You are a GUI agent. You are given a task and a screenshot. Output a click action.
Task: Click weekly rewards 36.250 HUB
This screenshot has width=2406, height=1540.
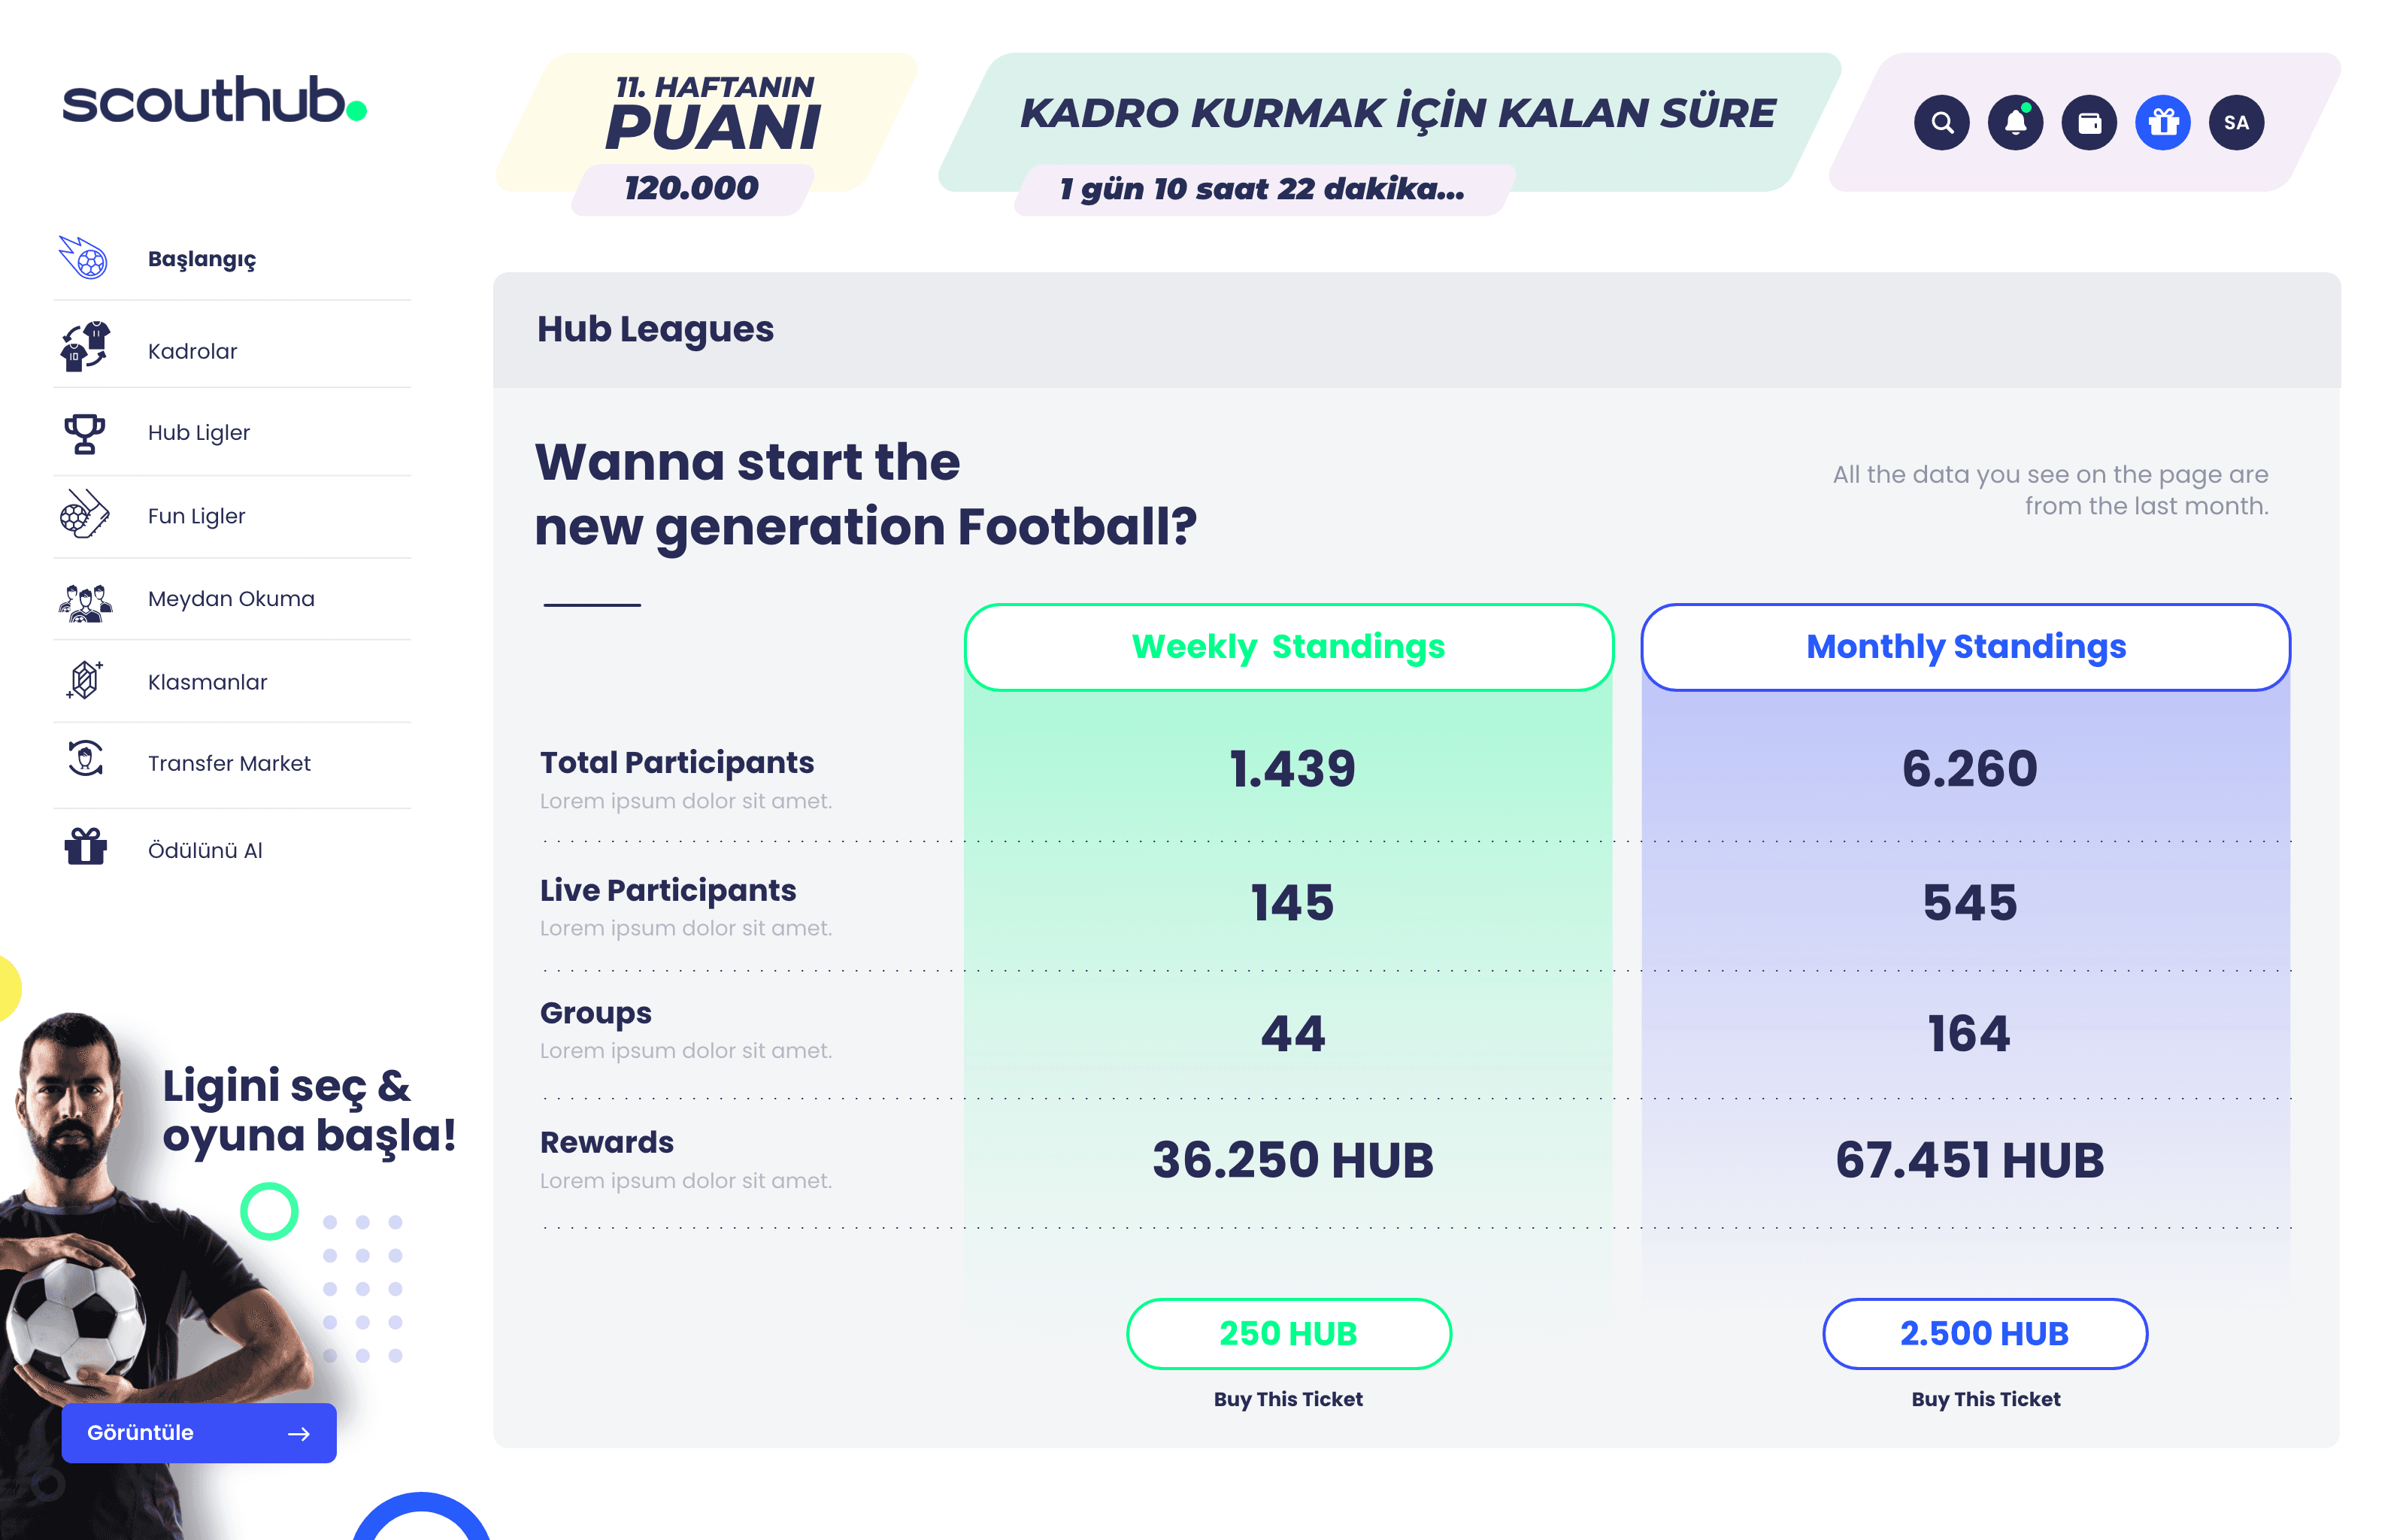click(x=1292, y=1161)
